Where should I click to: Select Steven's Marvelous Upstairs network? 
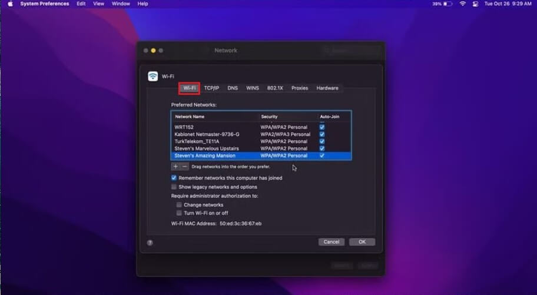click(261, 149)
